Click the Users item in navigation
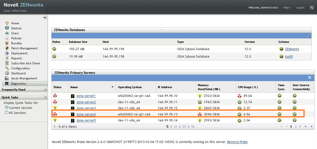 (15, 33)
